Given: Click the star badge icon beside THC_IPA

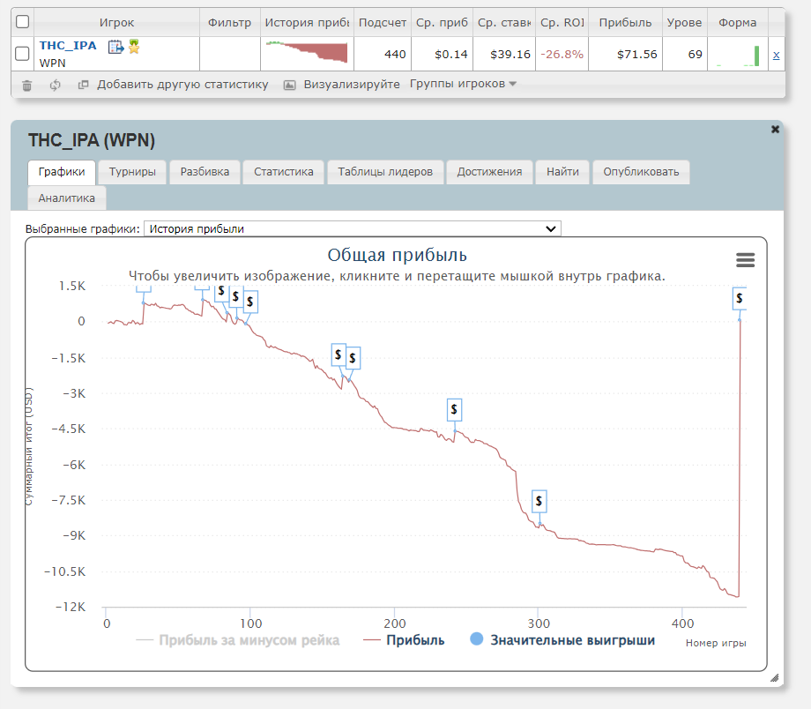Looking at the screenshot, I should pos(134,47).
